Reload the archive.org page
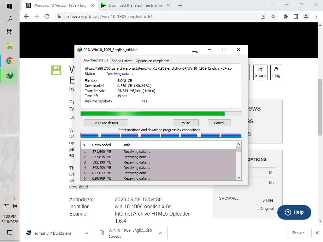Image resolution: width=323 pixels, height=242 pixels. click(x=47, y=16)
